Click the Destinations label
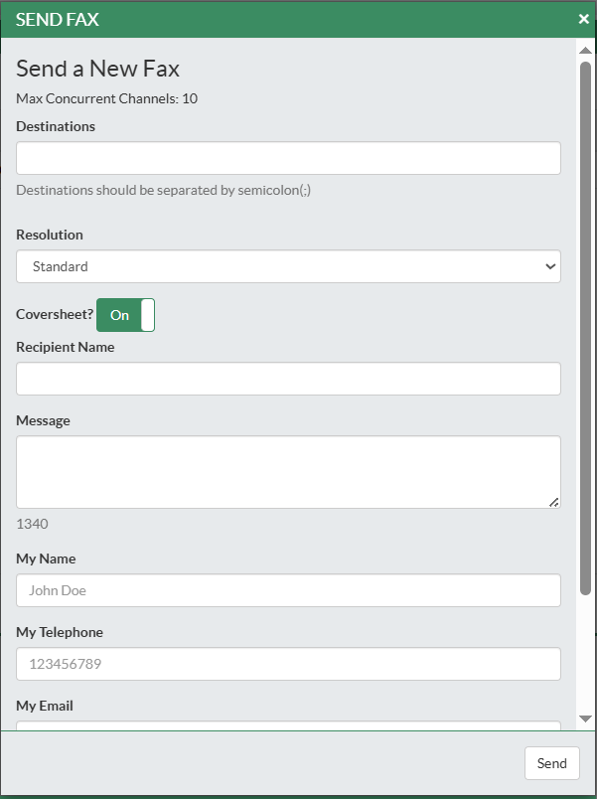 click(x=56, y=126)
